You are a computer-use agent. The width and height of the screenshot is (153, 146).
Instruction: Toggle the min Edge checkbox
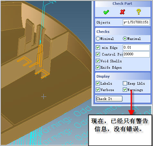(98, 48)
